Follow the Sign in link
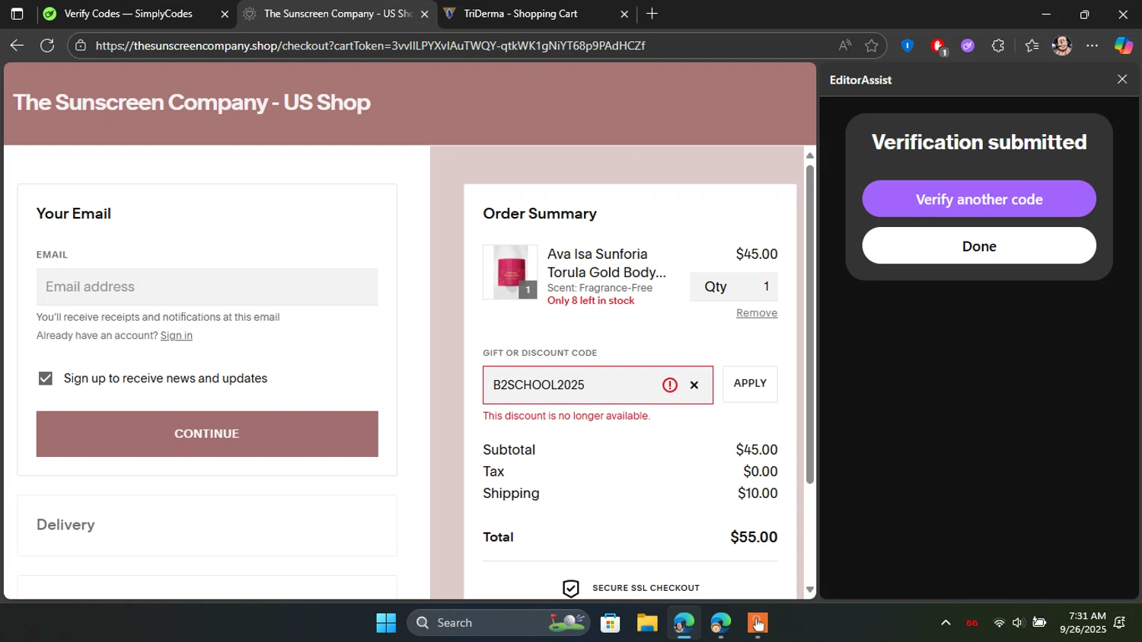 pos(176,336)
